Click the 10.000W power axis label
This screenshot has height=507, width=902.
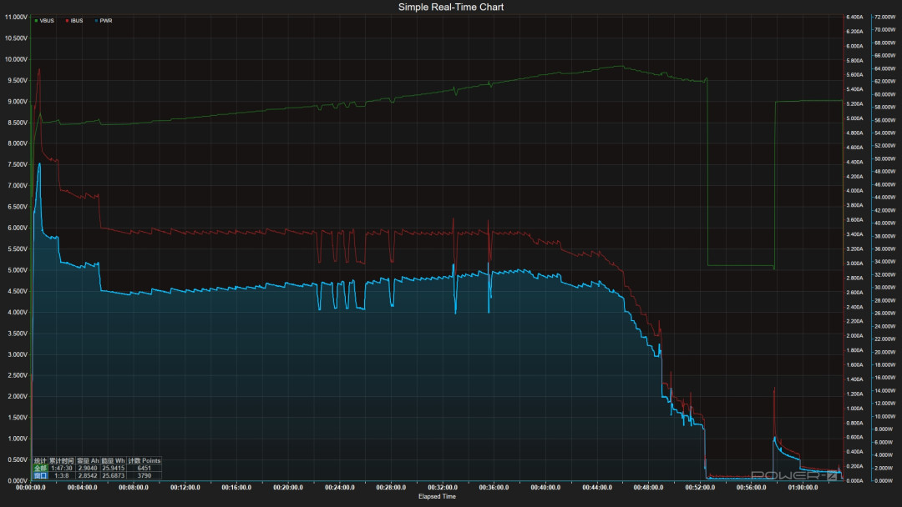click(x=884, y=417)
